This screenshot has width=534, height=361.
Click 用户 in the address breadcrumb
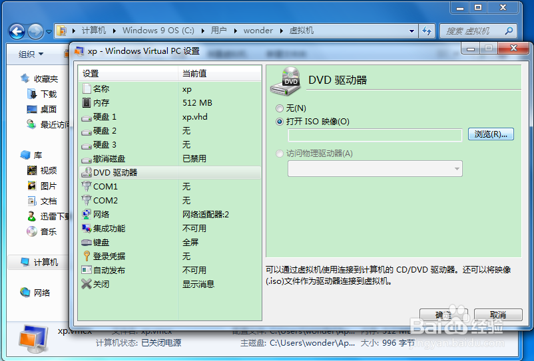(218, 31)
